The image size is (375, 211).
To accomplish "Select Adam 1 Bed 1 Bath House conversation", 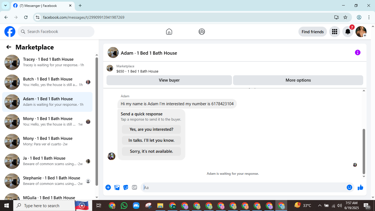I will [47, 102].
